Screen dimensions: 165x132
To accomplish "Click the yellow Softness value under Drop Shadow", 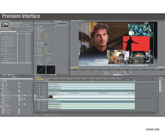I will [46, 52].
